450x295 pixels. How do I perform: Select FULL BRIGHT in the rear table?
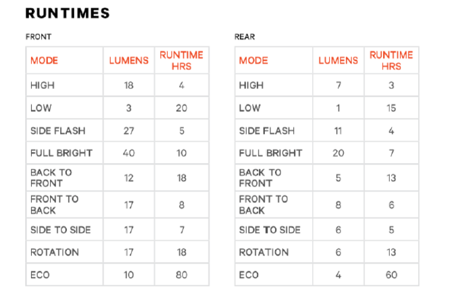tap(270, 153)
